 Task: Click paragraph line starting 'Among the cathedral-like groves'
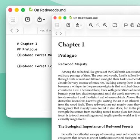coord(100,72)
